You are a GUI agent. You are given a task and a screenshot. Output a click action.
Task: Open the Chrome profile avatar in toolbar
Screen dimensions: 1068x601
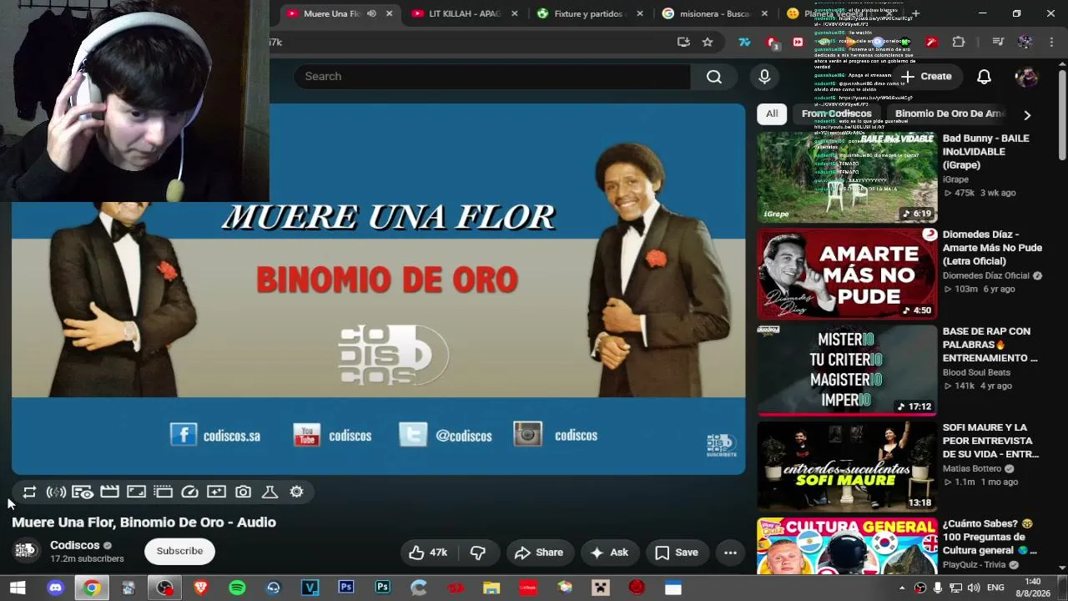click(1025, 42)
